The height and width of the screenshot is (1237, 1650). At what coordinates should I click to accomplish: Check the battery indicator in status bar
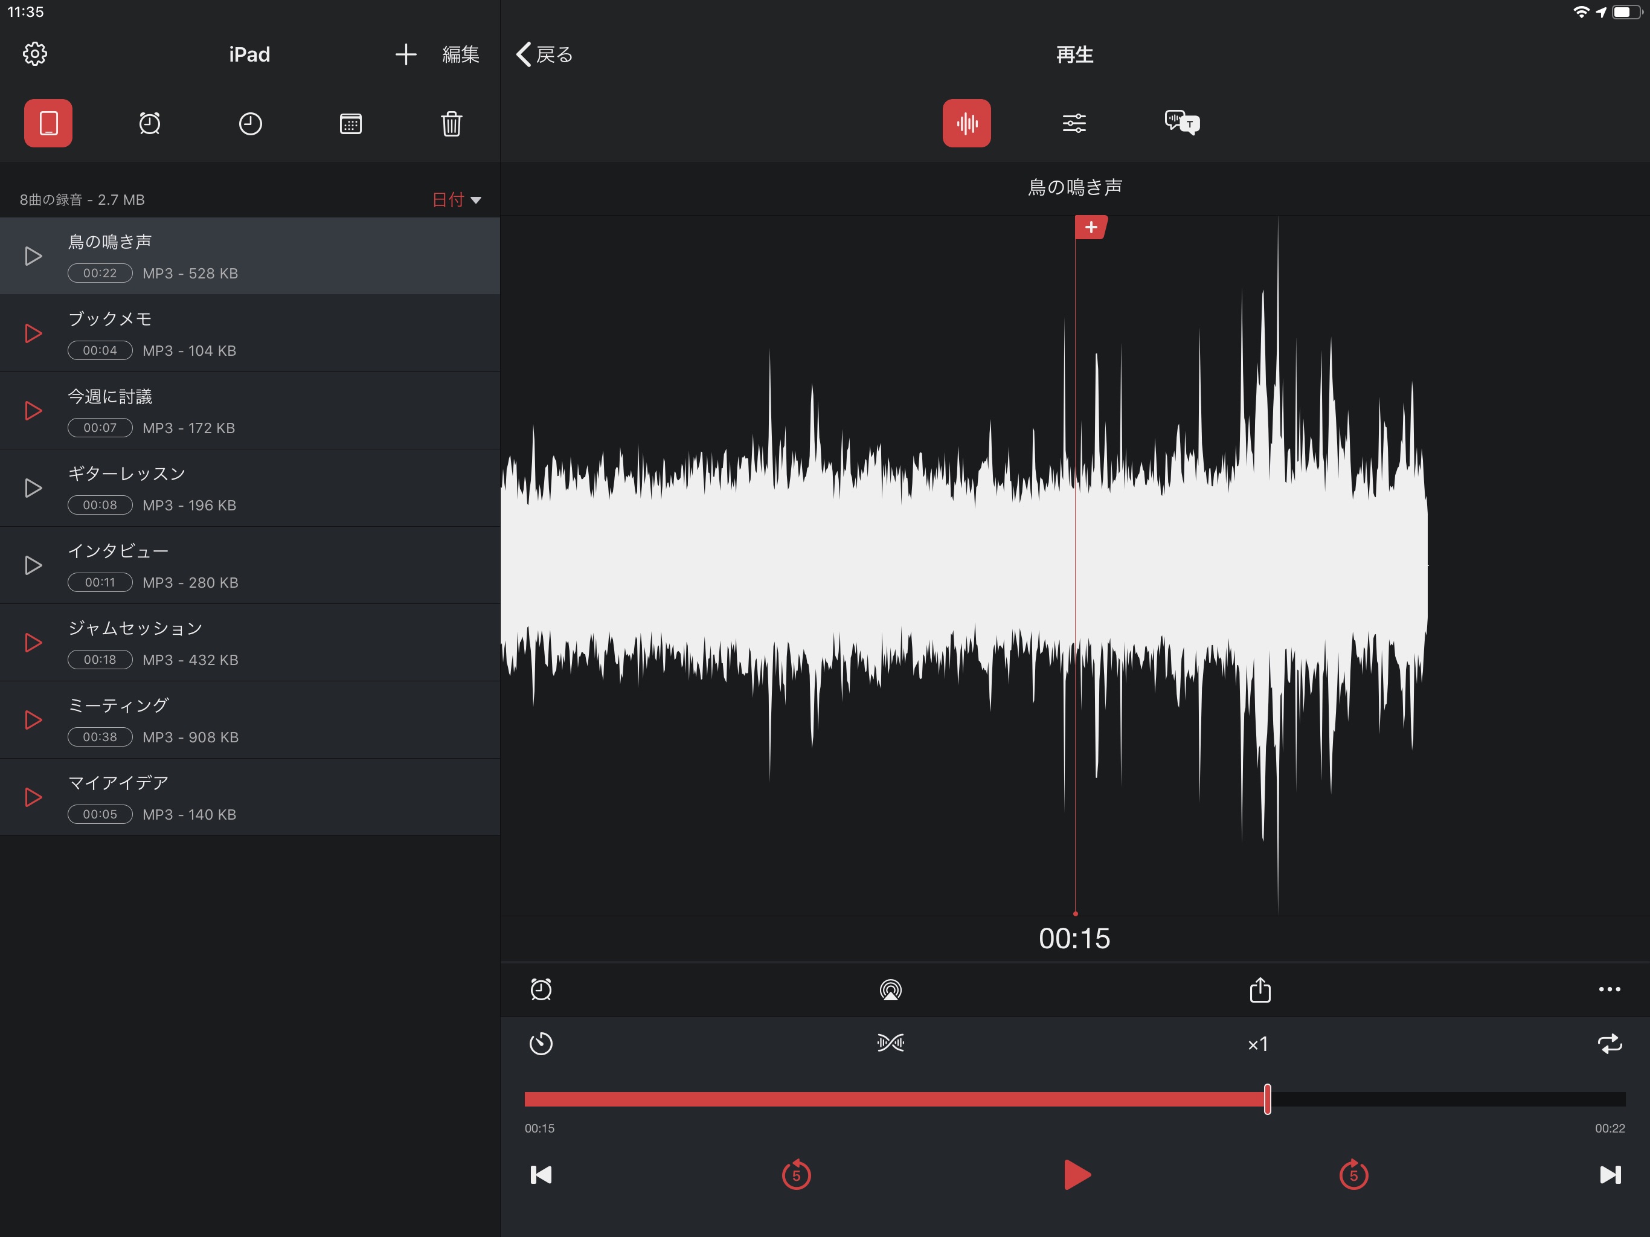click(1627, 12)
